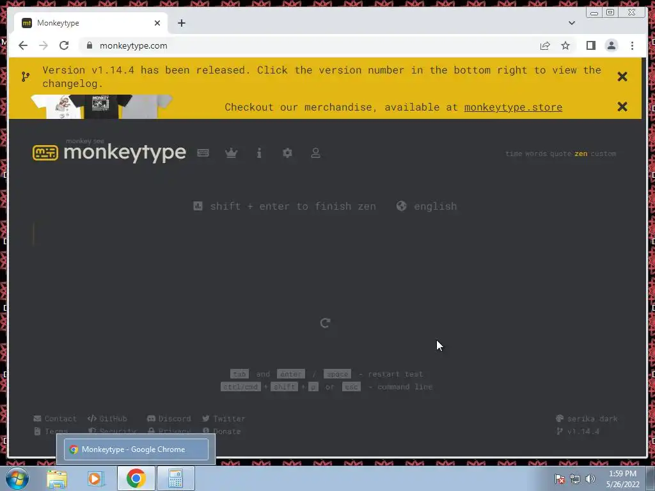Open the typing test keyboard icon
This screenshot has width=655, height=491.
point(203,153)
